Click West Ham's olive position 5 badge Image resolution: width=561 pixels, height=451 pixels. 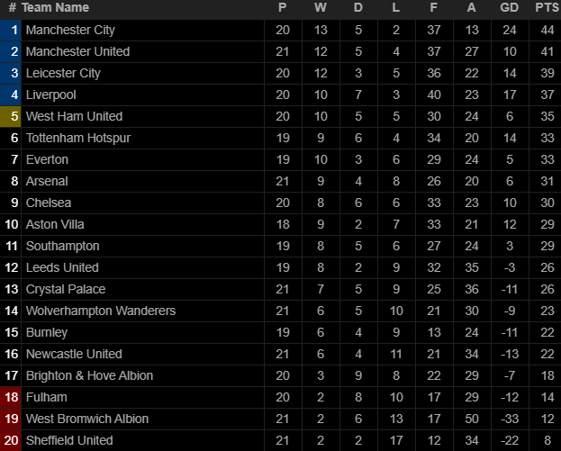click(x=12, y=116)
